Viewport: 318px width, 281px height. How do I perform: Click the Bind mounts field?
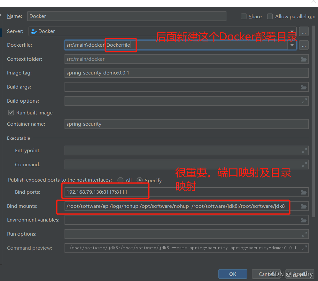click(x=186, y=206)
